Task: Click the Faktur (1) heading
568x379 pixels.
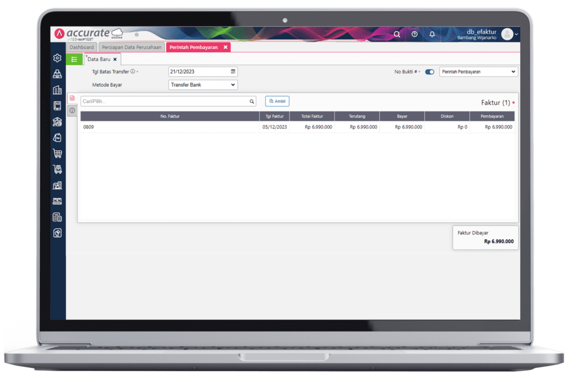Action: pyautogui.click(x=495, y=103)
